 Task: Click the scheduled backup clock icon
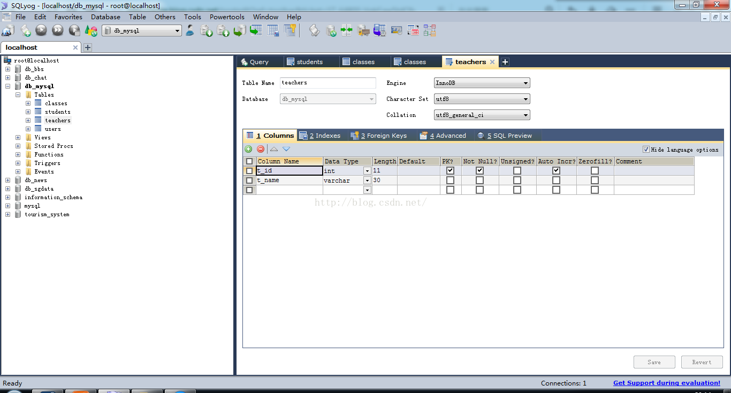380,31
